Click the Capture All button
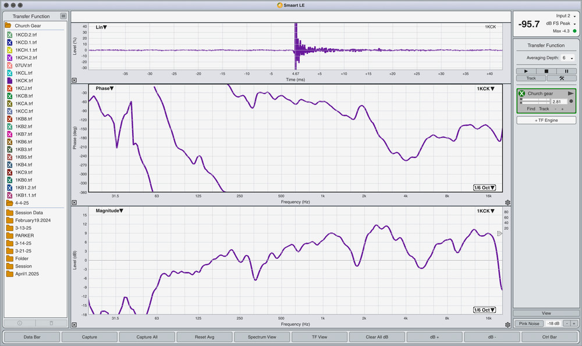The image size is (582, 346). (x=147, y=337)
